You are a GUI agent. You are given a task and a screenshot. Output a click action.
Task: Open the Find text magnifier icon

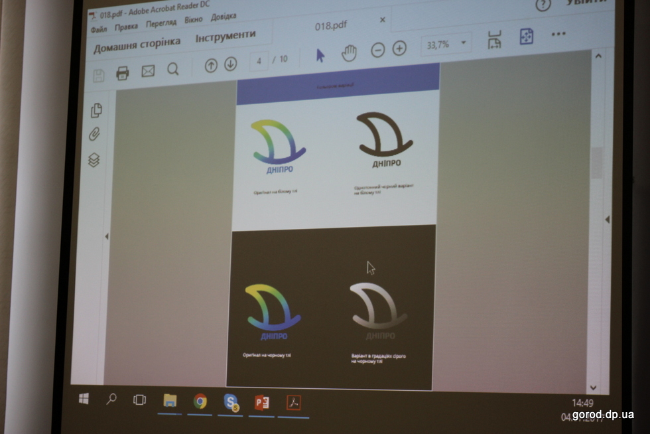click(173, 69)
